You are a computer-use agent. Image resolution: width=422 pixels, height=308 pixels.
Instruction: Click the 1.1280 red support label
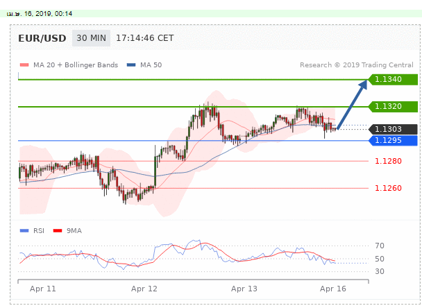tap(388, 161)
